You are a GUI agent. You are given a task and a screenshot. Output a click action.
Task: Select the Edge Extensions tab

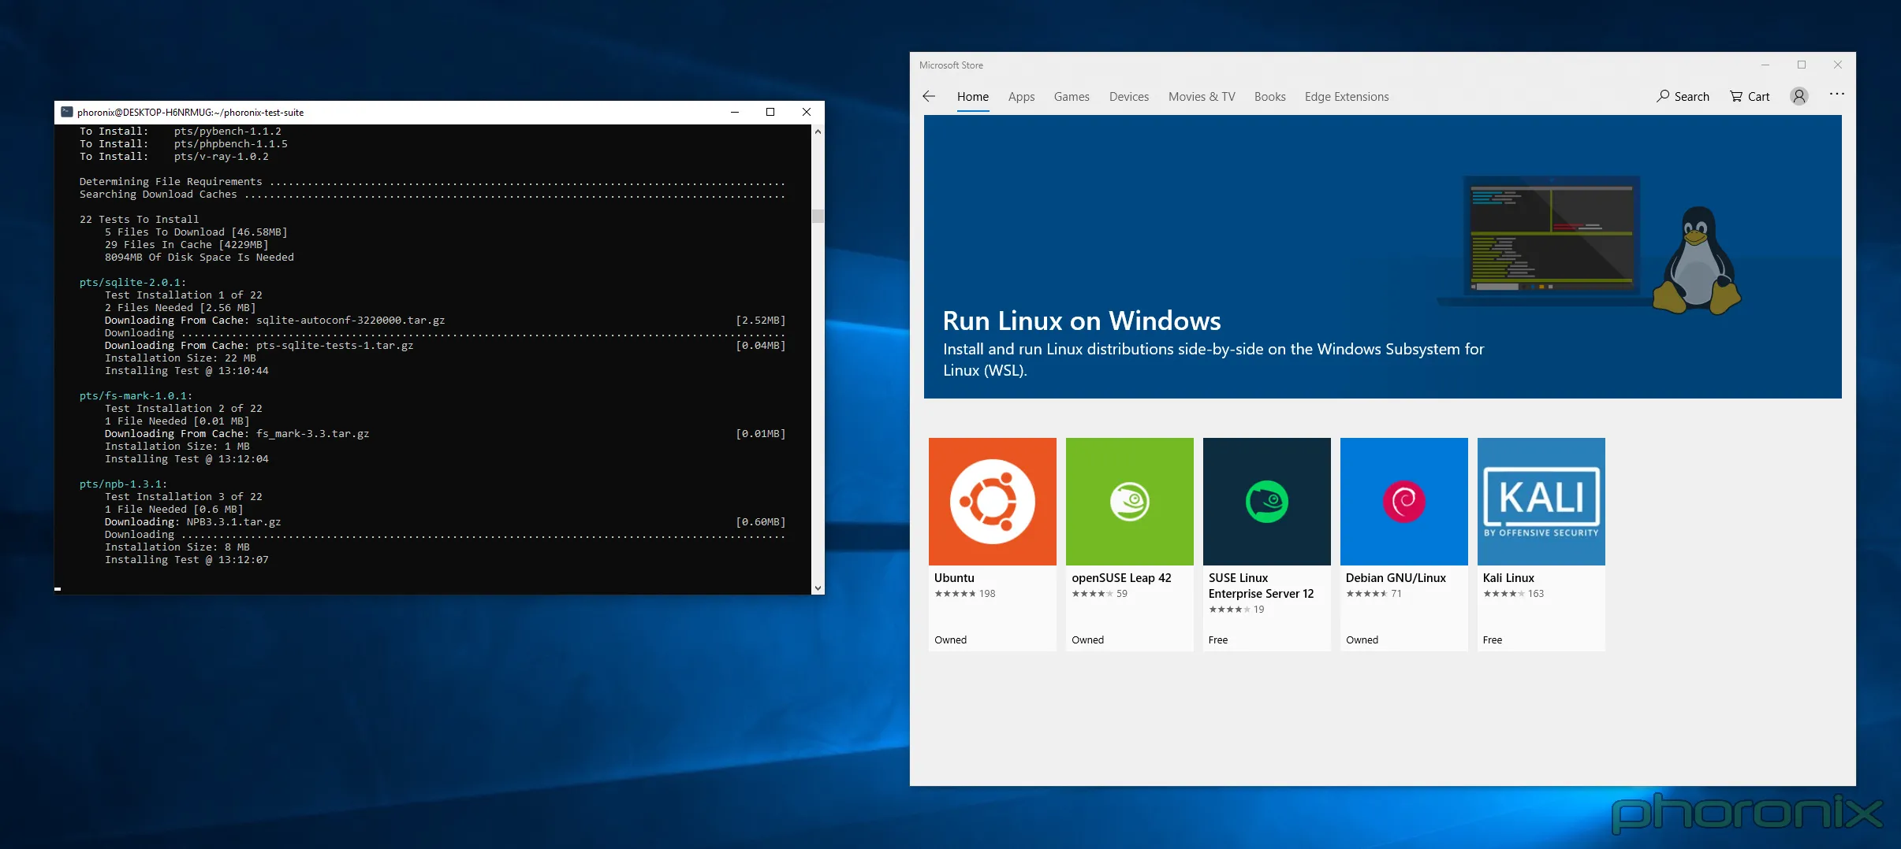[x=1346, y=96]
